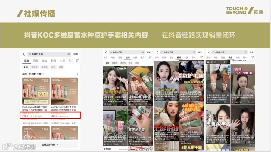The image size is (271, 152).
Task: Play 夏天护手霜 video thumbnail
Action: click(140, 126)
